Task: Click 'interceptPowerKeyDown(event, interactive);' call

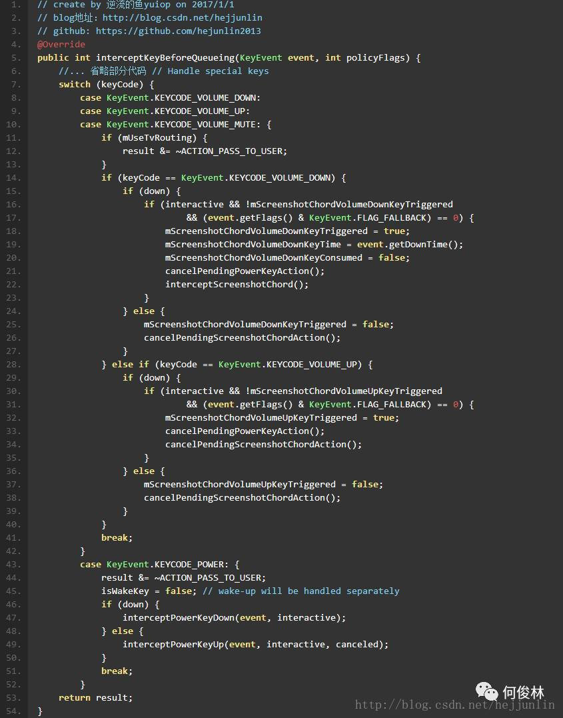Action: tap(235, 618)
